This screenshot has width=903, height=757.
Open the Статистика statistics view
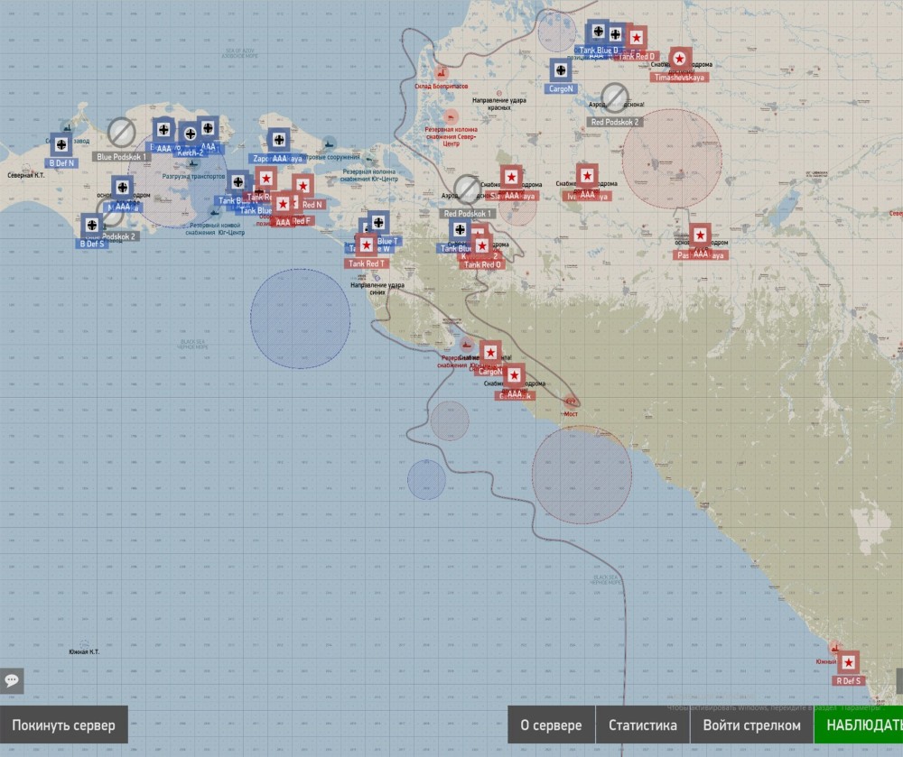(x=643, y=725)
